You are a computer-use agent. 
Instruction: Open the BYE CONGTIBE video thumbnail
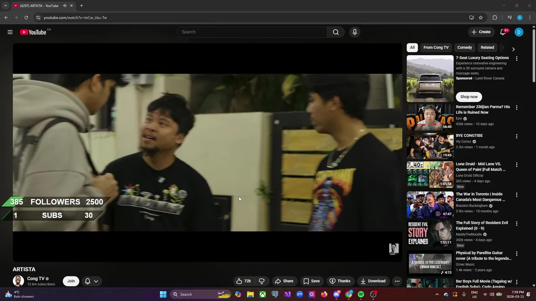tap(430, 146)
